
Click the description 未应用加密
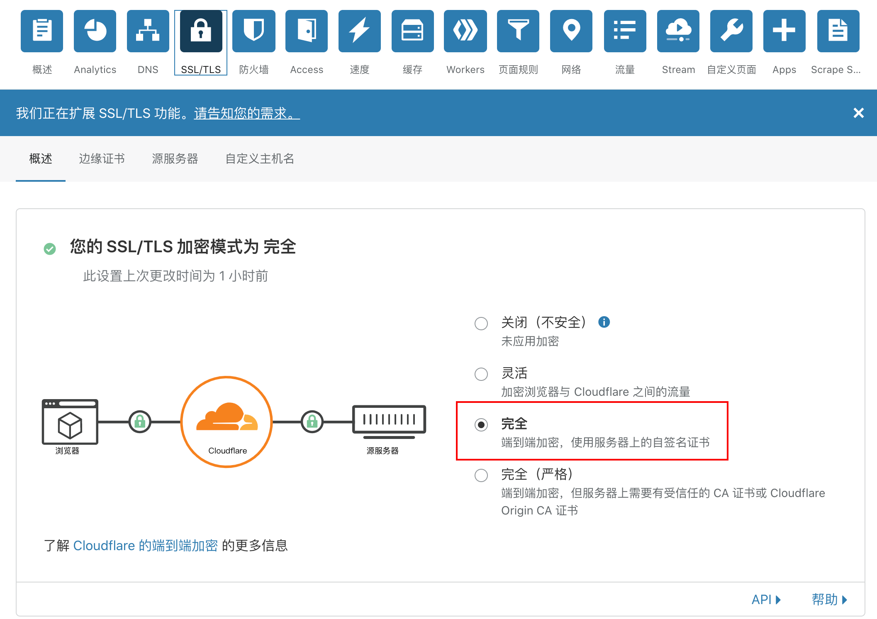click(530, 341)
